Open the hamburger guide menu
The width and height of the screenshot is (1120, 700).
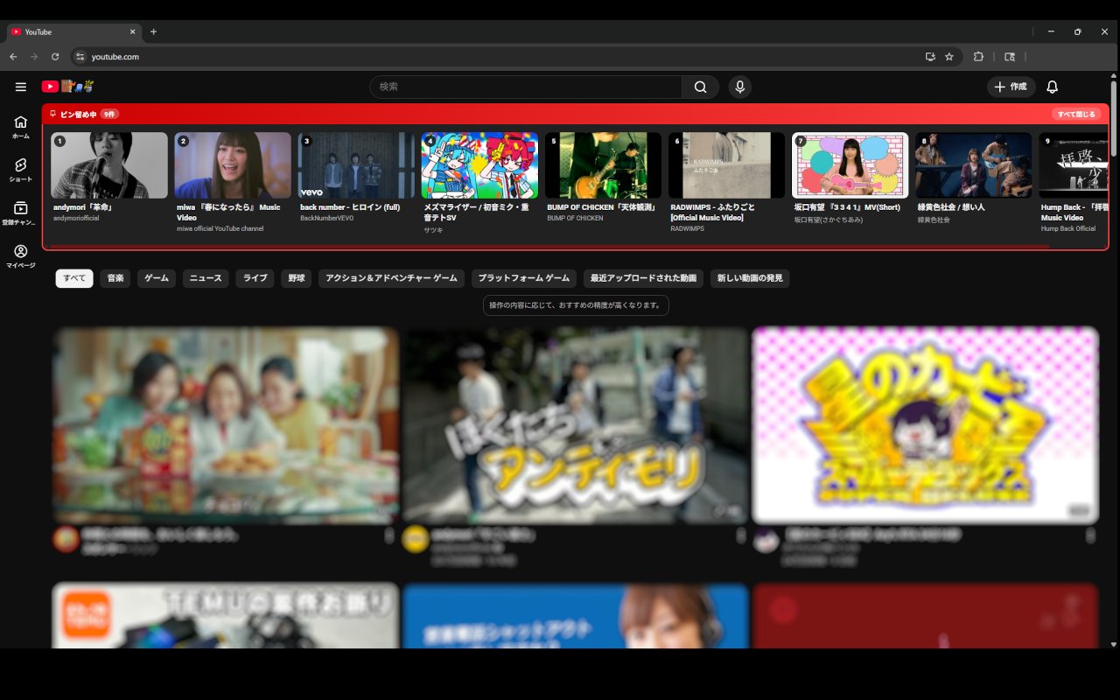click(21, 87)
